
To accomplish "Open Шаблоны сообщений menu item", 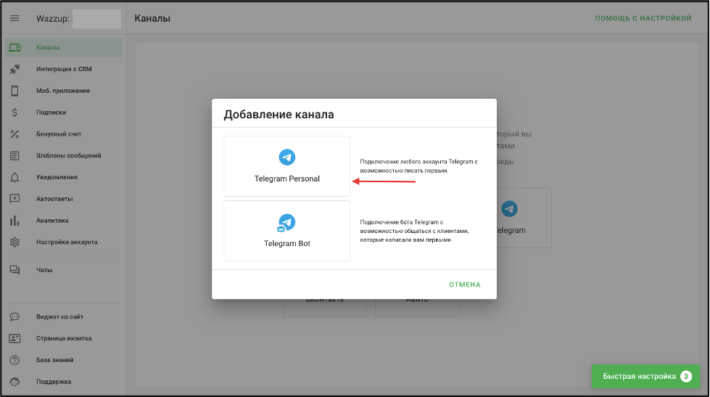I will click(x=68, y=155).
